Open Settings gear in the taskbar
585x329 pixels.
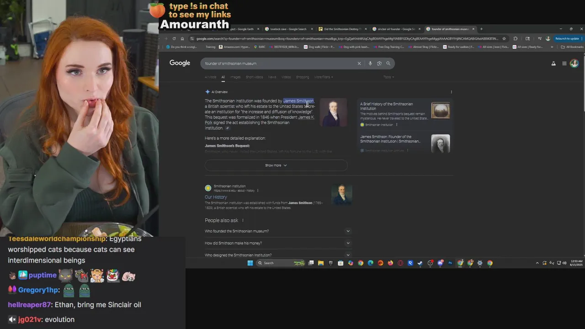pos(480,263)
